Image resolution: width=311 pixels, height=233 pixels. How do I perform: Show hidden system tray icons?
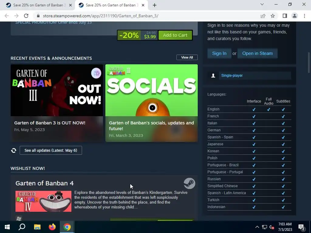257,227
